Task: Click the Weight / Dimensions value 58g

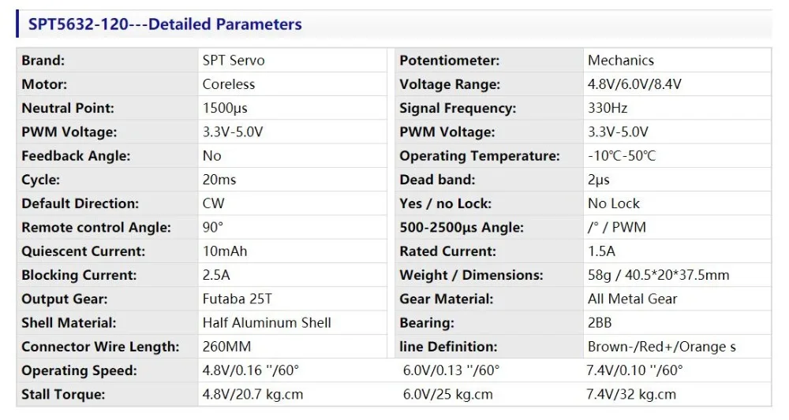Action: 600,275
